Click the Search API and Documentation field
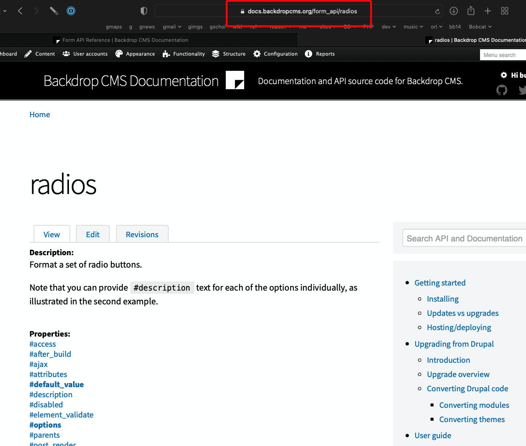 click(464, 238)
